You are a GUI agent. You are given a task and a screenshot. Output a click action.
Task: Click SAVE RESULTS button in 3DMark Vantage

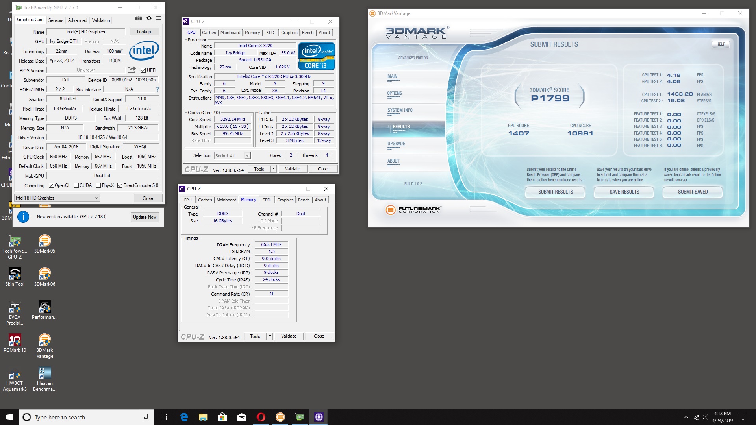624,192
